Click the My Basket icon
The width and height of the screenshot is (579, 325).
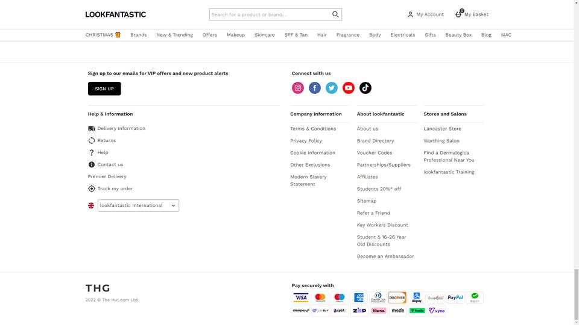[x=458, y=14]
